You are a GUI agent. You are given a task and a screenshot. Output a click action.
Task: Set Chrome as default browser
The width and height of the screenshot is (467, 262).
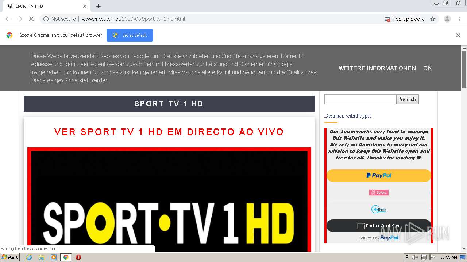[x=130, y=35]
